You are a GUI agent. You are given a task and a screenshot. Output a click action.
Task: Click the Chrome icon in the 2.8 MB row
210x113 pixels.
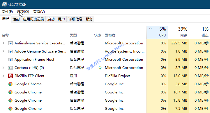click(x=10, y=84)
